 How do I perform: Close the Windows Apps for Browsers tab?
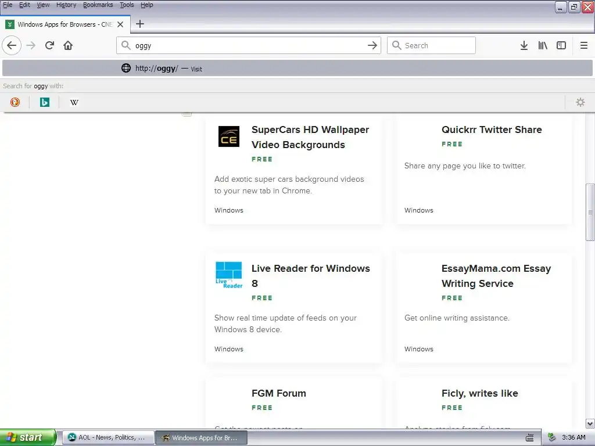(x=120, y=24)
